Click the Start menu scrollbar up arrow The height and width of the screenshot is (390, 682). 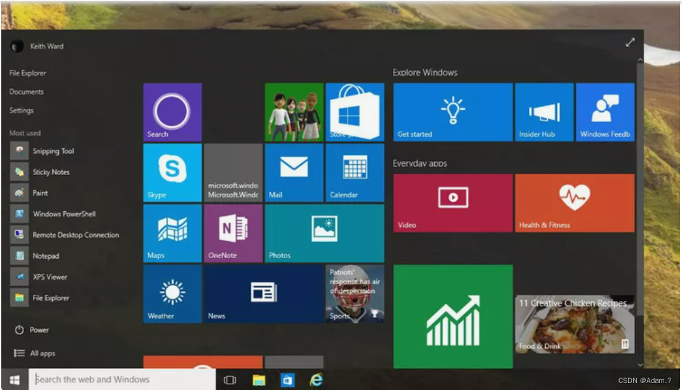point(640,60)
